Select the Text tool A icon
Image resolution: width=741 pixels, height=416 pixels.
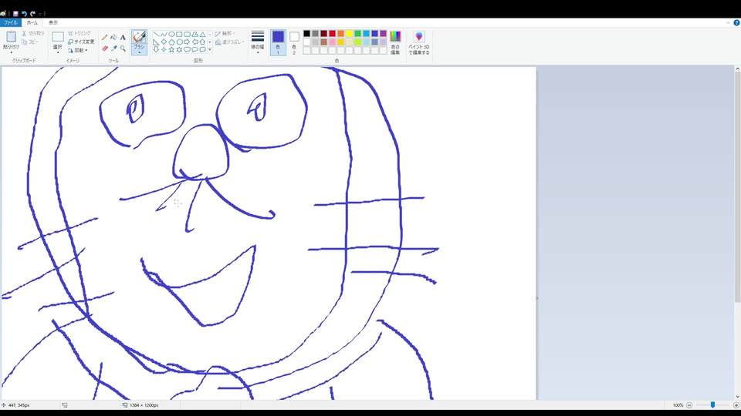123,37
